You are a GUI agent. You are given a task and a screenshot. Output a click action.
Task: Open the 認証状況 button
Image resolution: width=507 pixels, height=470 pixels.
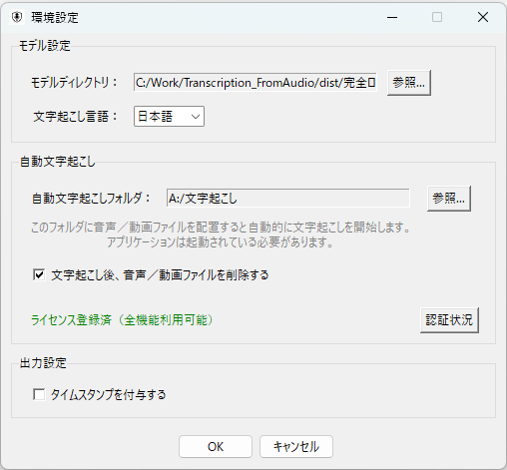click(449, 320)
